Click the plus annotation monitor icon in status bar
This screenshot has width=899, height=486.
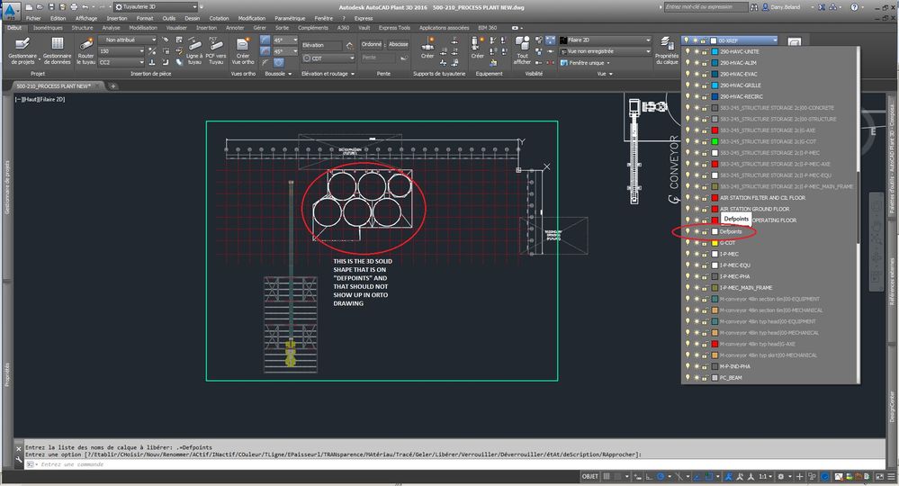(x=800, y=477)
